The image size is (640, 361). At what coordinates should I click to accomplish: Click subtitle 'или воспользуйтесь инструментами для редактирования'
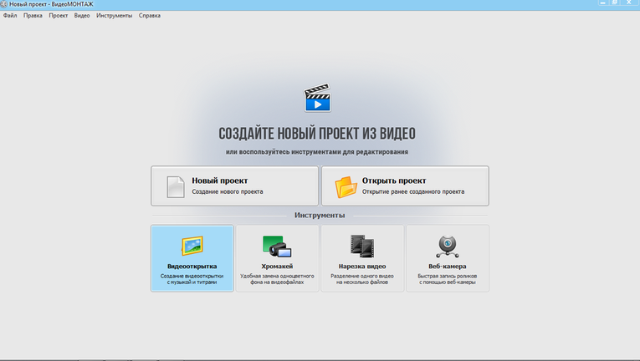click(x=317, y=152)
